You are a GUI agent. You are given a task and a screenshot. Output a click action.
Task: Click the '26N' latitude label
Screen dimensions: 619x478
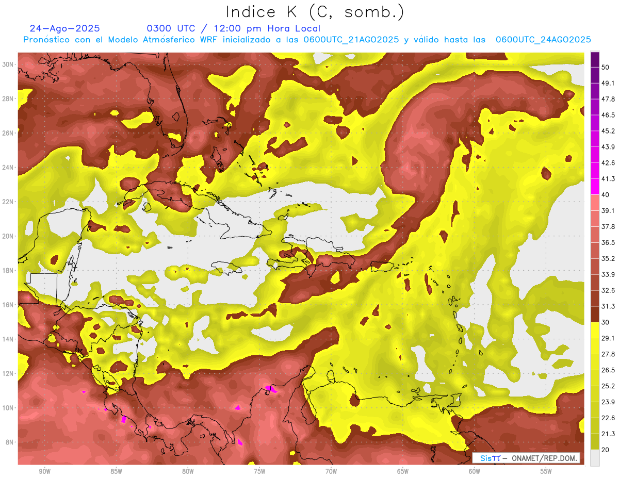point(8,133)
